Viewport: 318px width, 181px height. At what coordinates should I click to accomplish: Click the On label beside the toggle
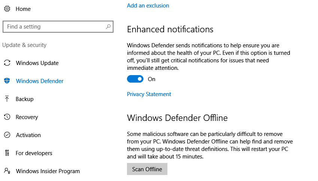151,79
